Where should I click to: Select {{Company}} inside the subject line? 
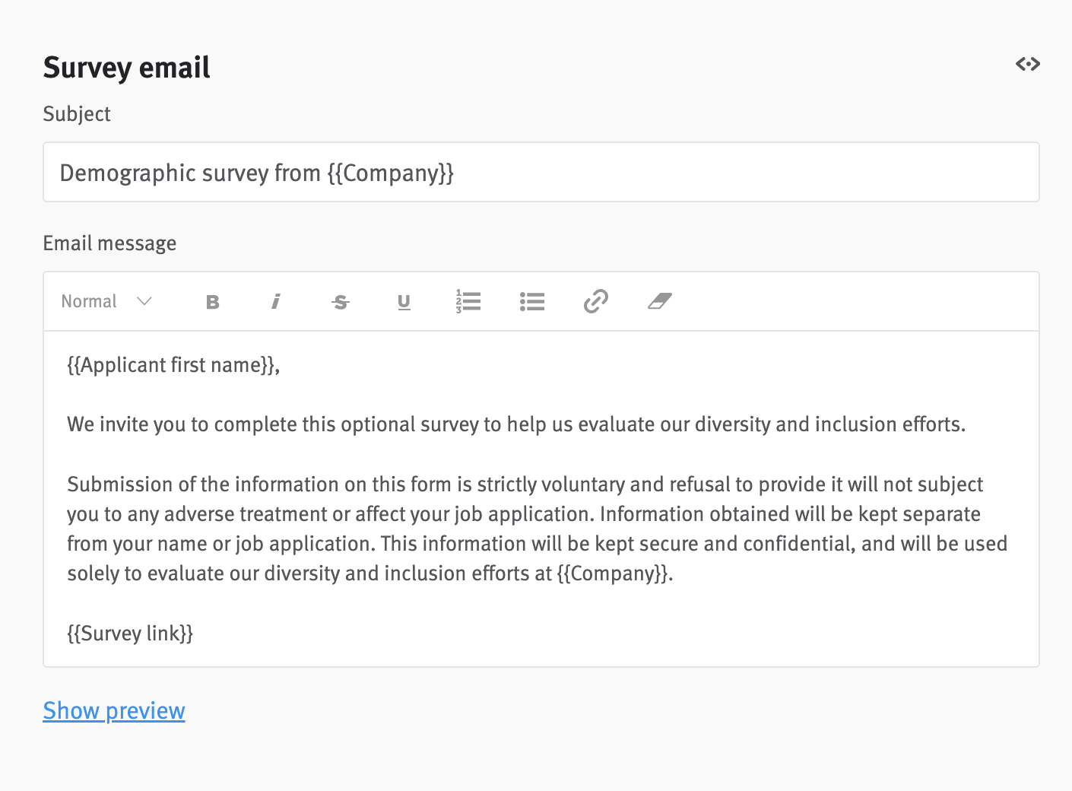point(391,173)
